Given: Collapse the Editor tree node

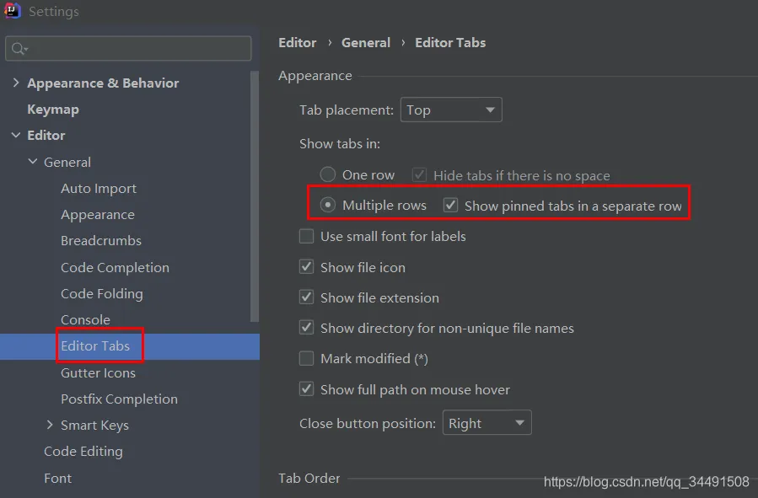Looking at the screenshot, I should 16,136.
